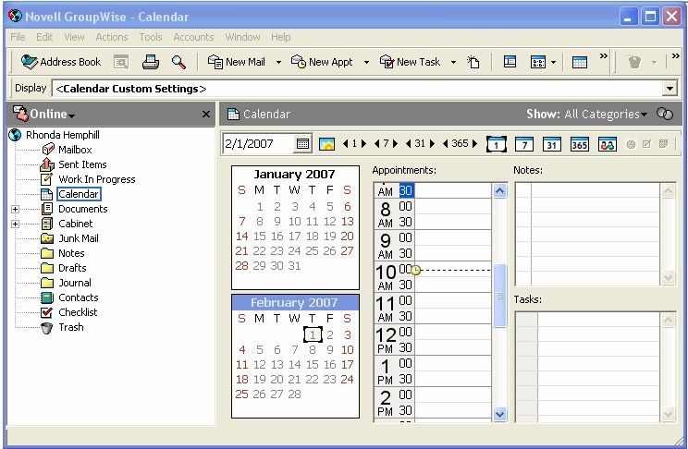
Task: Go forward 31 days
Action: (x=432, y=143)
